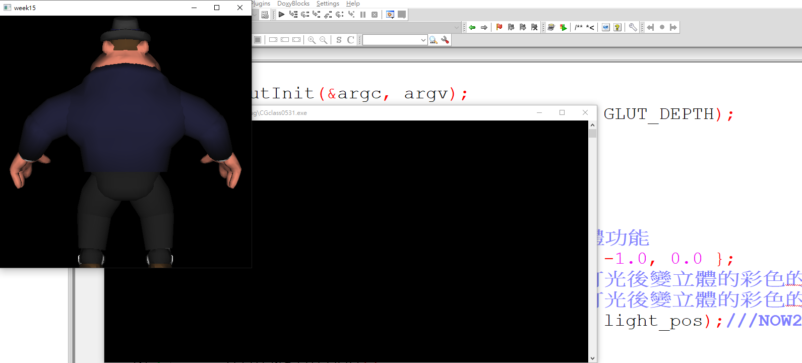Click the 0.0 value in the code

coord(687,259)
